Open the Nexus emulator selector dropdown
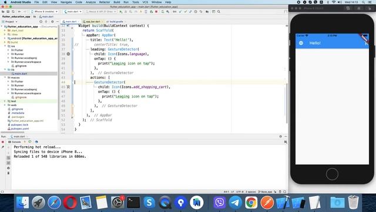This screenshot has height=212, width=376. [101, 12]
